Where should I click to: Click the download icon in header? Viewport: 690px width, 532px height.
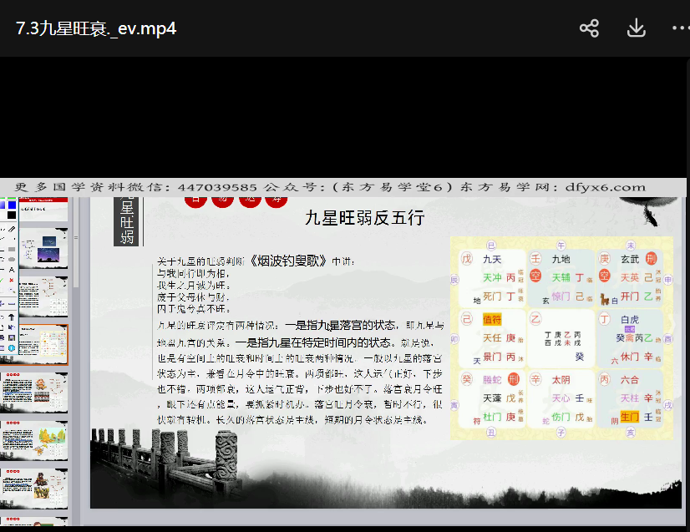tap(636, 28)
